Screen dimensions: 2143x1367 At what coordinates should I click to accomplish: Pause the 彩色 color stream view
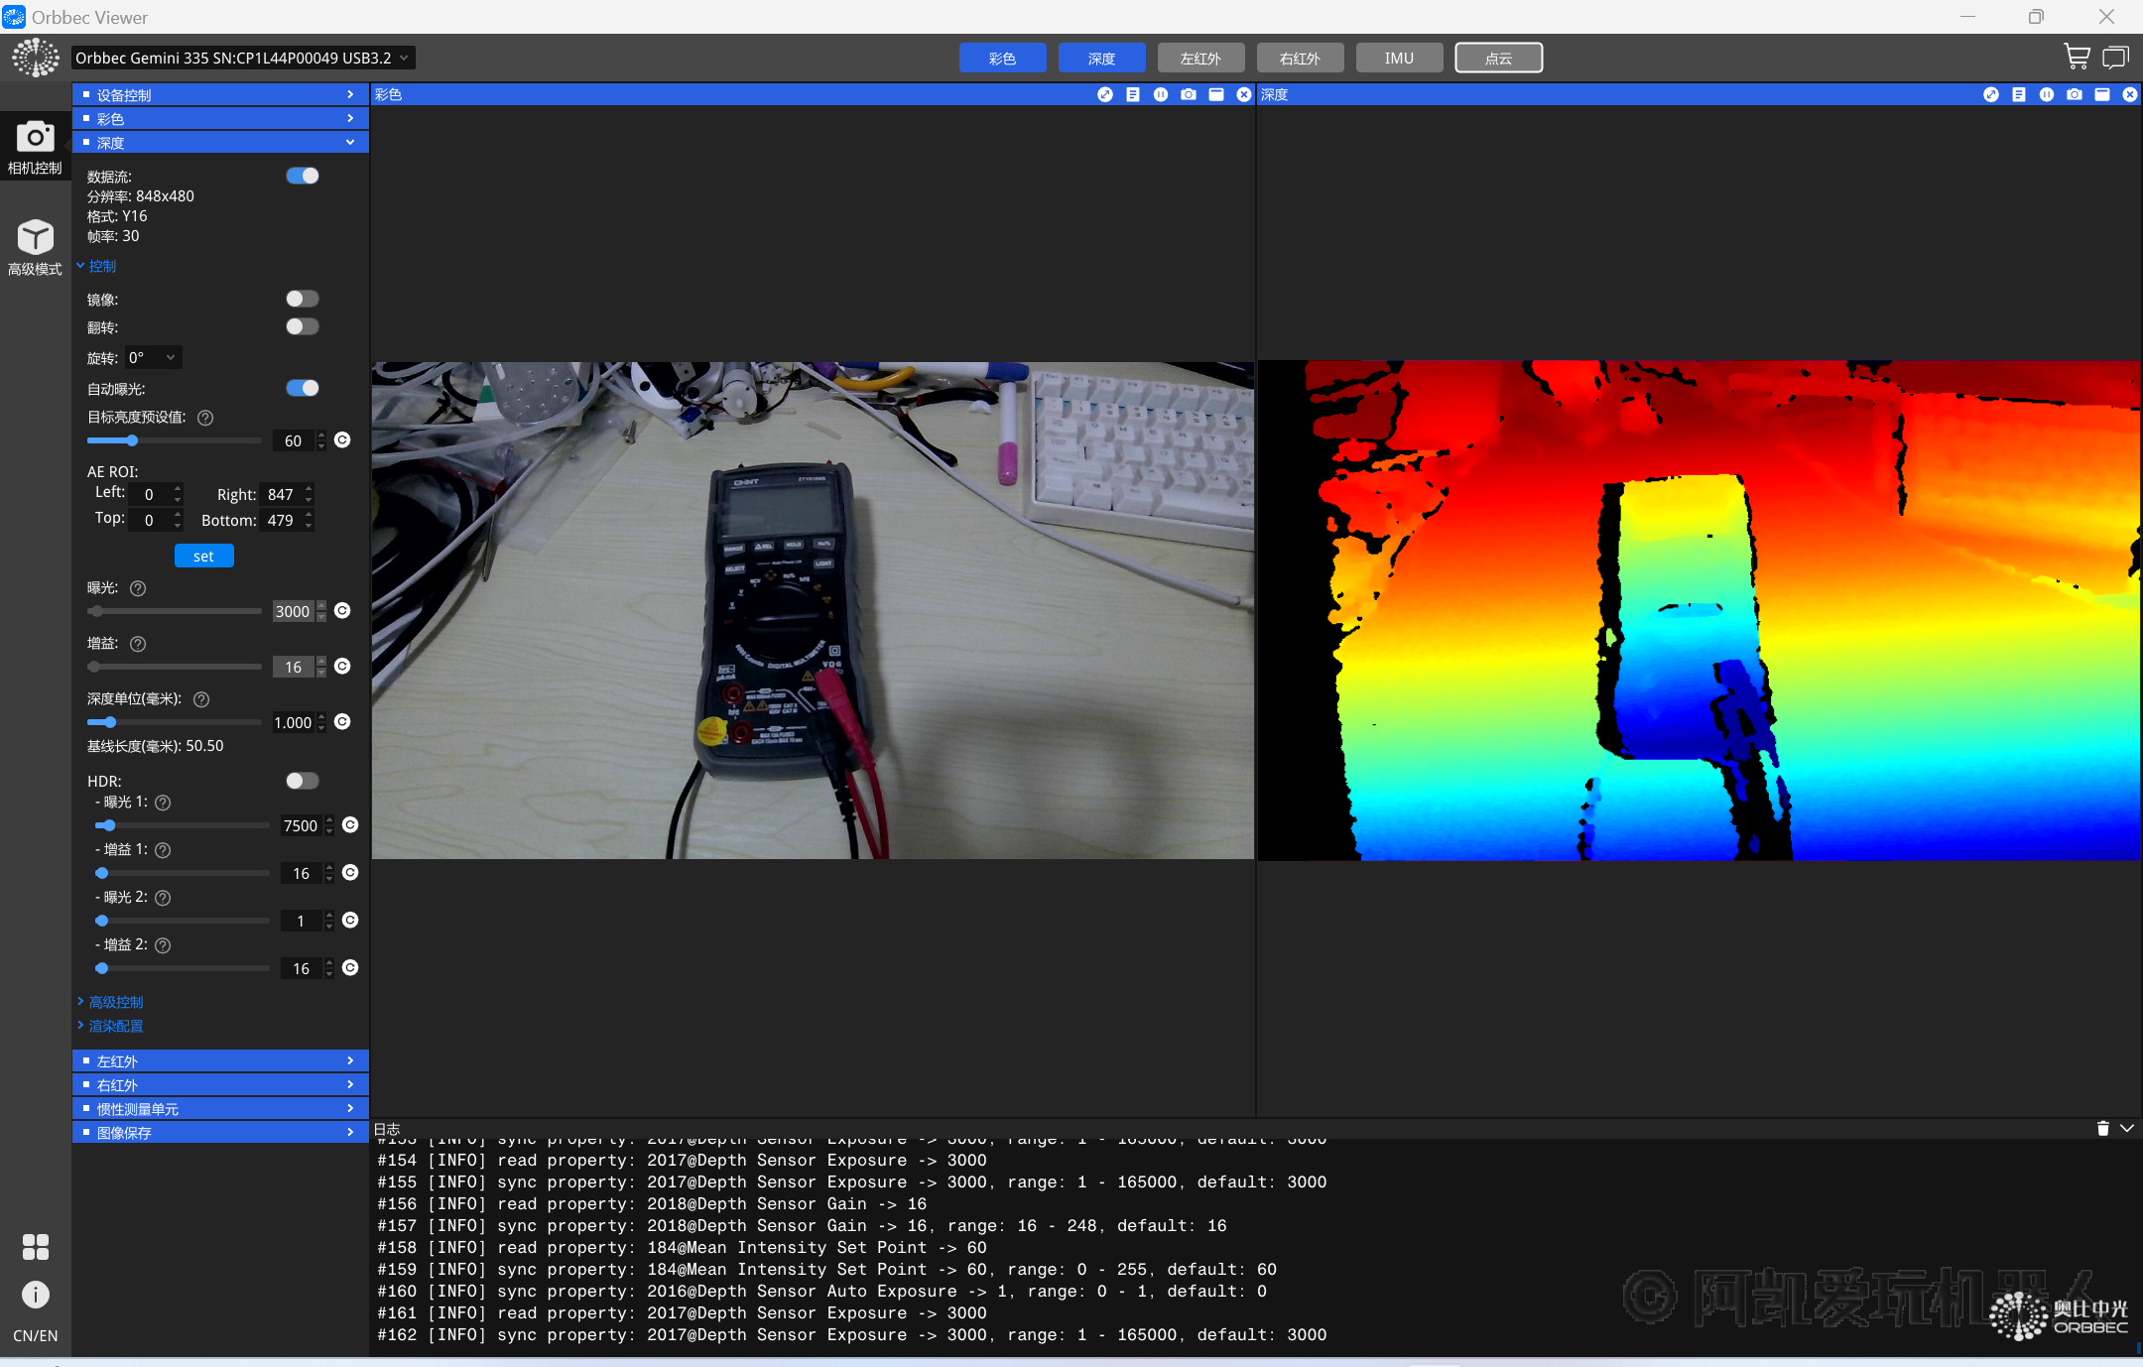point(1161,94)
